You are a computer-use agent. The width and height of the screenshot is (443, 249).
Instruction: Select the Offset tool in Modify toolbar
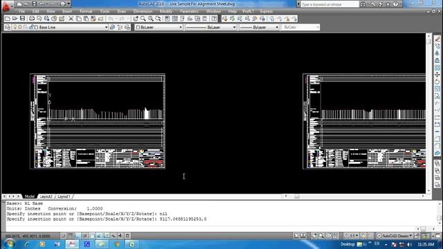coord(437,60)
